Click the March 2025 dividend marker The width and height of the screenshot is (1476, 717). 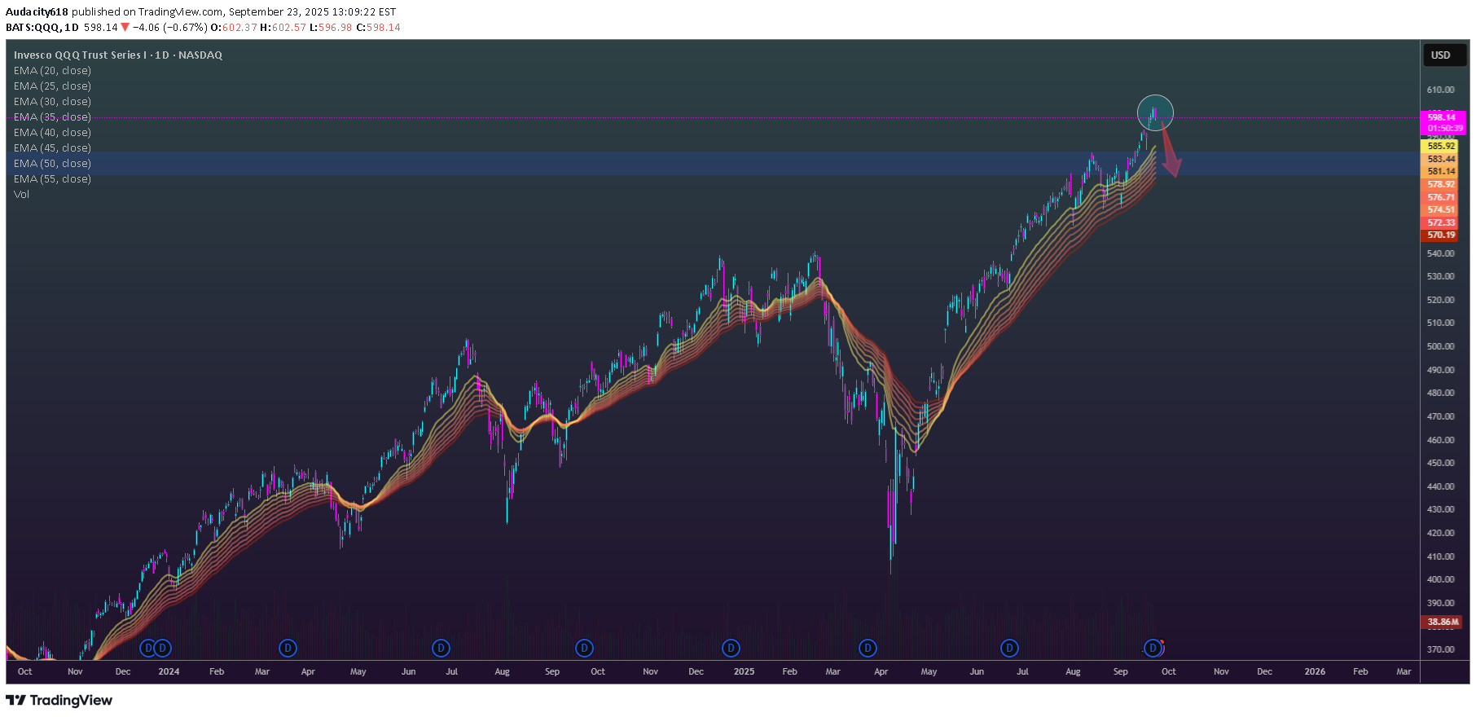click(868, 649)
